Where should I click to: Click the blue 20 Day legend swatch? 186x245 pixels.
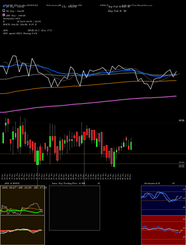pos(4,6)
